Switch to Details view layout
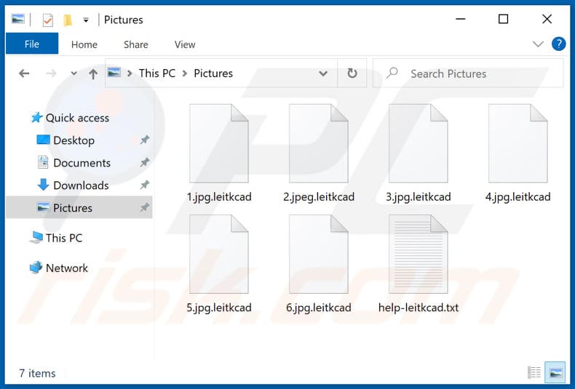 click(535, 373)
